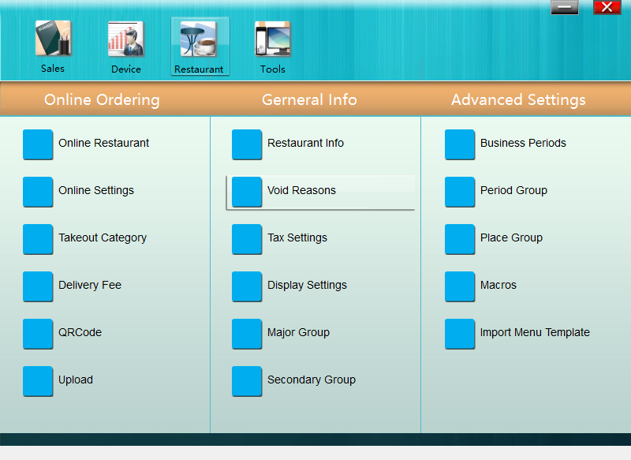This screenshot has width=631, height=460.
Task: Click the Gerneral Info column header
Action: tap(309, 99)
